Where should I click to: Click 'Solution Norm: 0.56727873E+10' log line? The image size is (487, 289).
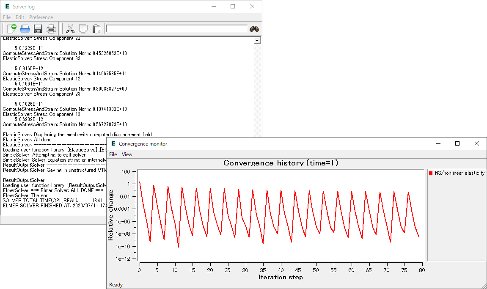[65, 124]
